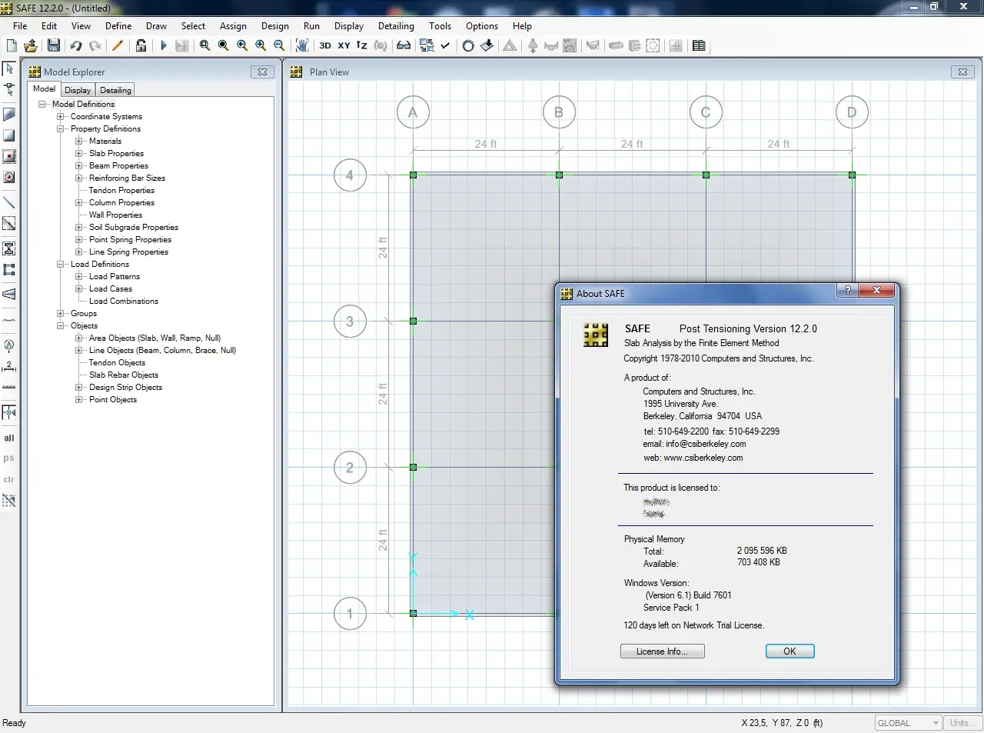Close the Plan View window
The width and height of the screenshot is (984, 733).
pyautogui.click(x=962, y=72)
